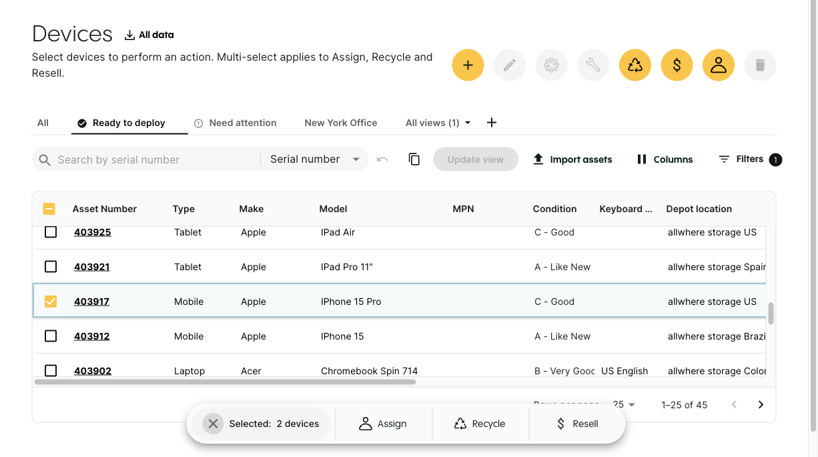Image resolution: width=818 pixels, height=457 pixels.
Task: Click the plus icon to add a view
Action: 492,123
